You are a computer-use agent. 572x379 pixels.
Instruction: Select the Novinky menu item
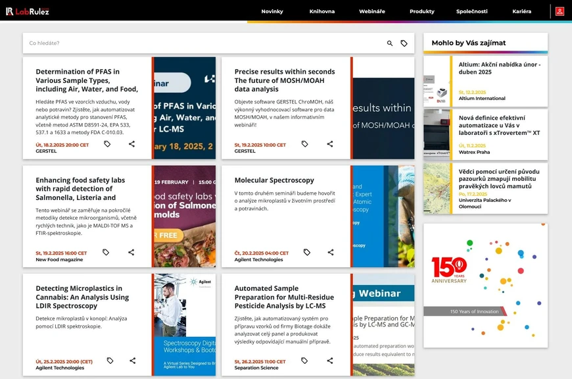tap(272, 11)
